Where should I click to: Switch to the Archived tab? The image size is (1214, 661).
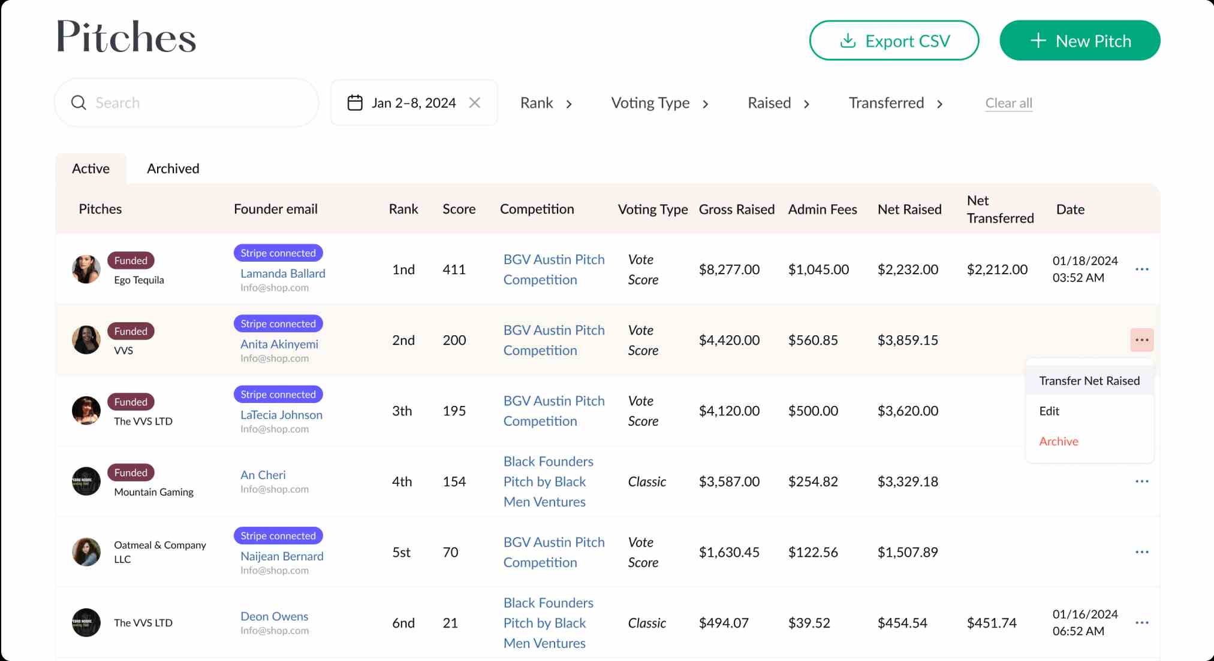pos(173,168)
